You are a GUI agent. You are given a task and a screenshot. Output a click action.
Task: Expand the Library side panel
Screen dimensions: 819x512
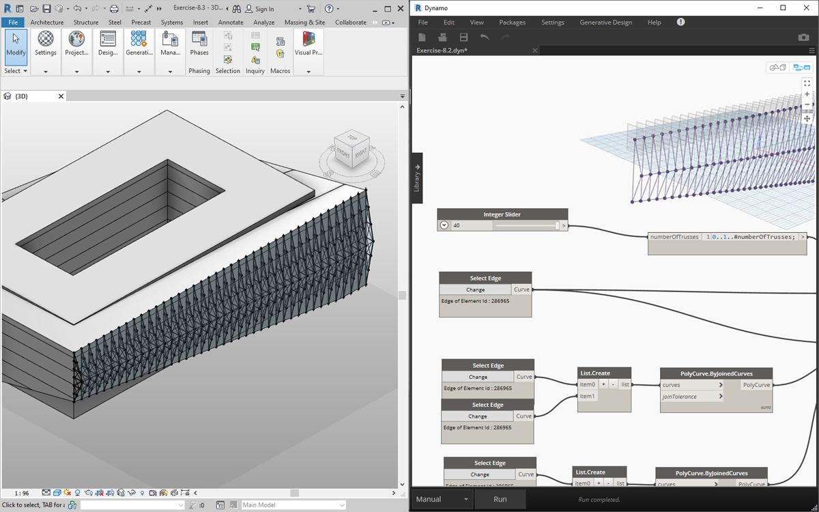pyautogui.click(x=416, y=177)
